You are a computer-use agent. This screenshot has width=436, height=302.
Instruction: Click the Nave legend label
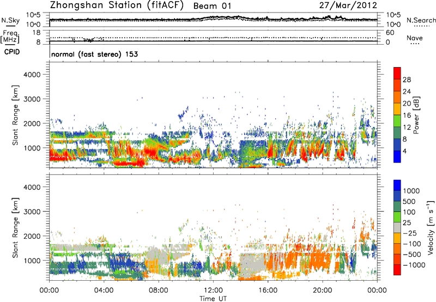pyautogui.click(x=415, y=38)
